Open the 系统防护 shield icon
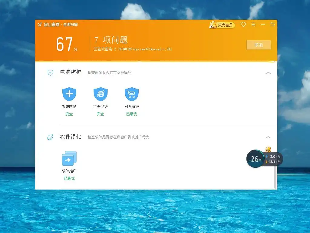 [69, 94]
